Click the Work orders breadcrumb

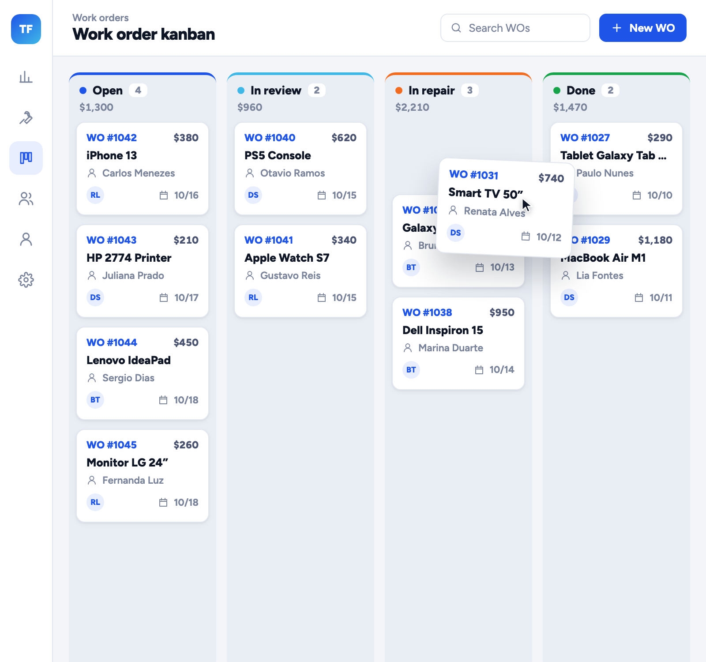click(101, 18)
